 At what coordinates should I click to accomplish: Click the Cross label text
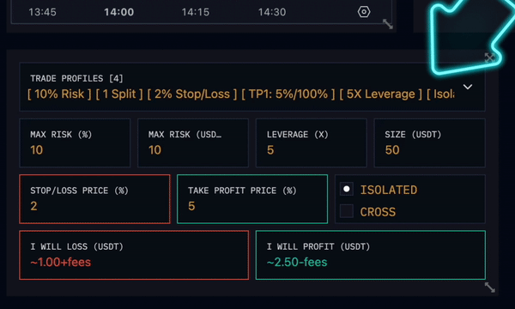click(378, 212)
